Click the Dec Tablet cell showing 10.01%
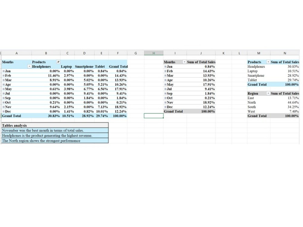Image resolution: width=303 pixels, height=227 pixels. (x=102, y=111)
